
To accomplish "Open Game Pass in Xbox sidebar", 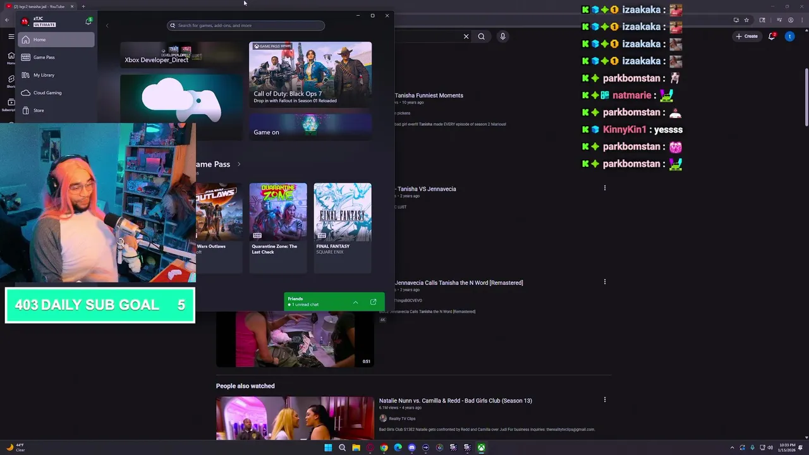I will coord(56,58).
